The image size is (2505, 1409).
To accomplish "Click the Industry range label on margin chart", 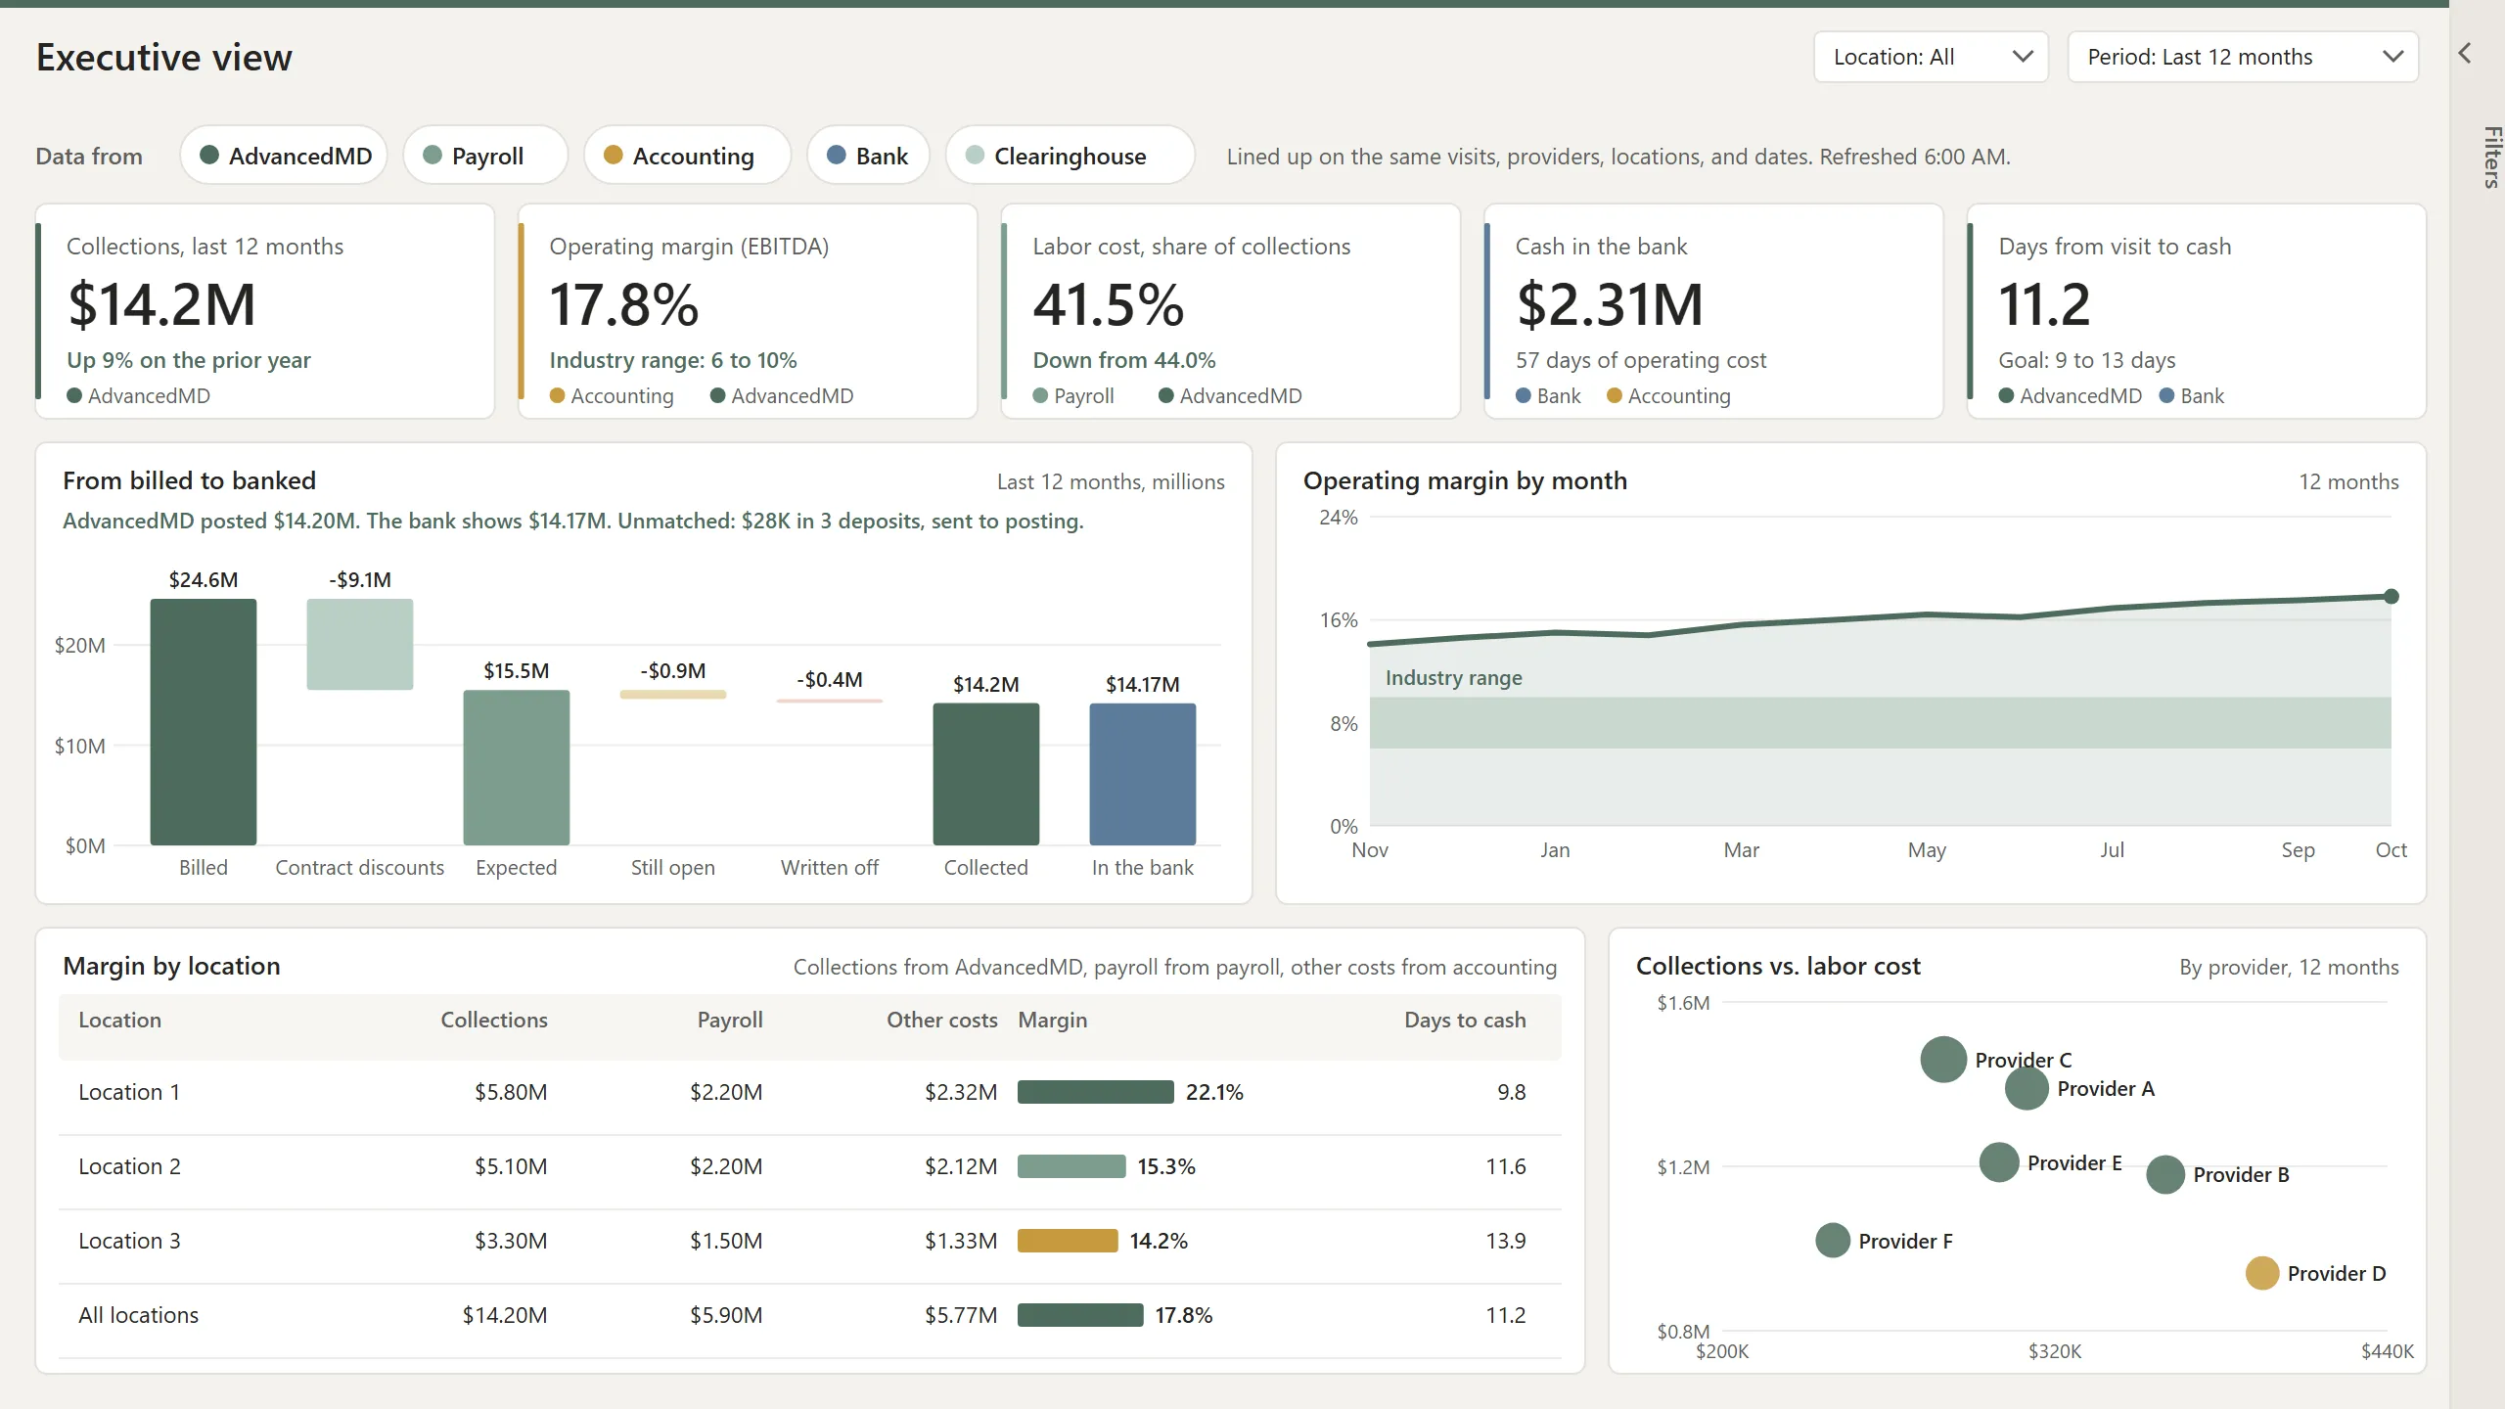I will [1453, 677].
